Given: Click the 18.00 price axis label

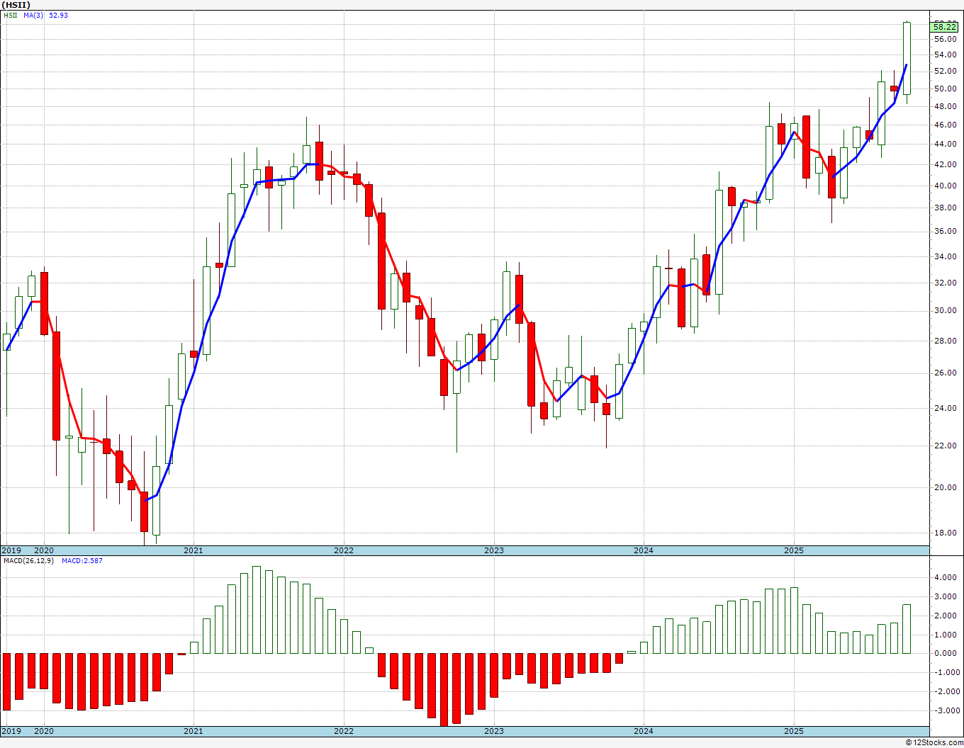Looking at the screenshot, I should pyautogui.click(x=945, y=533).
